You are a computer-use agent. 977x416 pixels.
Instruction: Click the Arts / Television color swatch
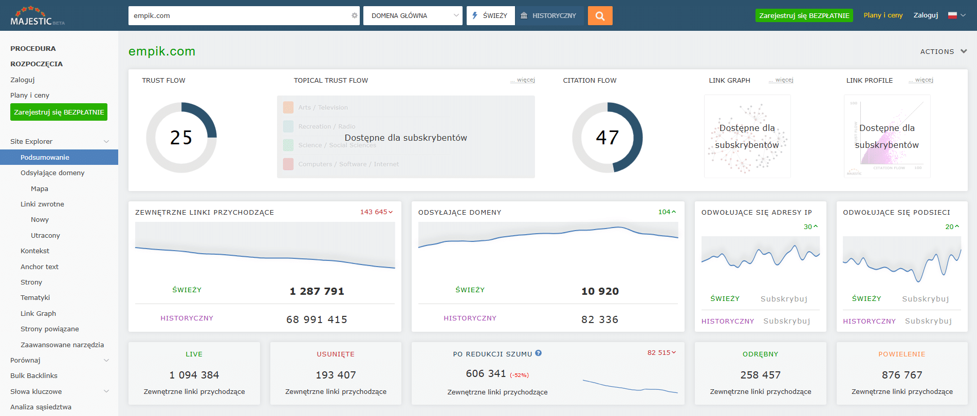[288, 107]
